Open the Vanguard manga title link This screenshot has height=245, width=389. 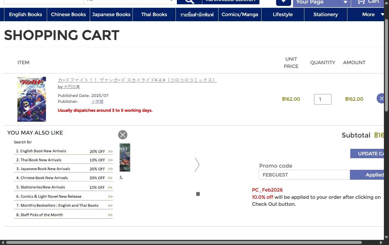tap(137, 80)
